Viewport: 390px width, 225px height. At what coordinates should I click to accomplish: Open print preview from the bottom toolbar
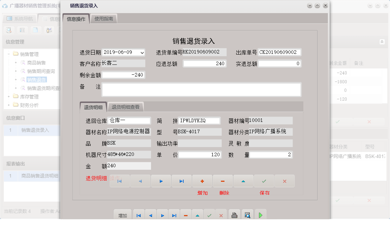click(247, 214)
